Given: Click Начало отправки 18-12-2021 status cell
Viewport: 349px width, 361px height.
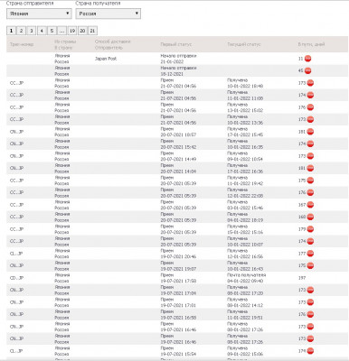Looking at the screenshot, I should (178, 70).
